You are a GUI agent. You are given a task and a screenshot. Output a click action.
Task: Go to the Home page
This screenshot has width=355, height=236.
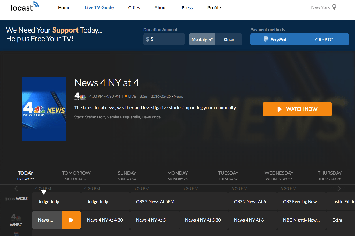click(x=64, y=8)
